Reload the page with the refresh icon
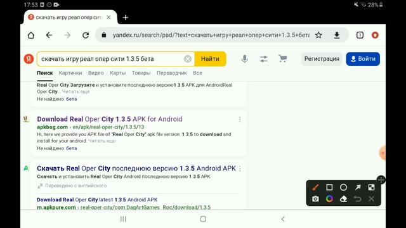Viewport: 406px width, 228px height. point(86,35)
